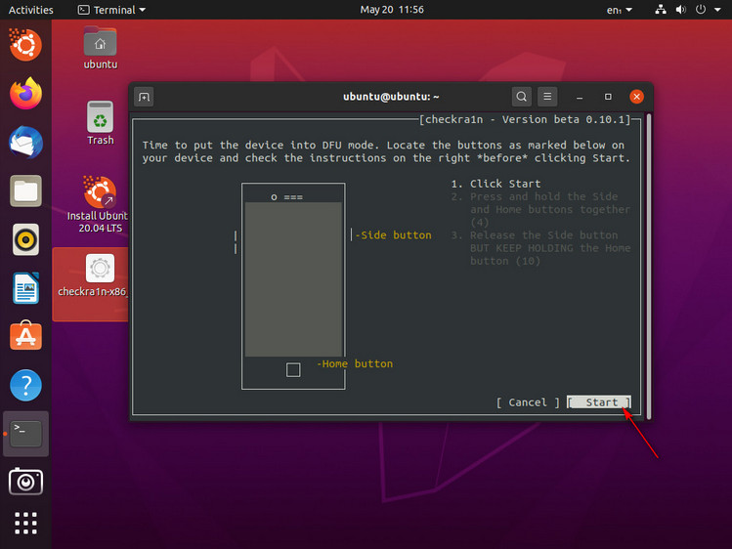Open Ubuntu Software store
The height and width of the screenshot is (549, 732).
[26, 337]
